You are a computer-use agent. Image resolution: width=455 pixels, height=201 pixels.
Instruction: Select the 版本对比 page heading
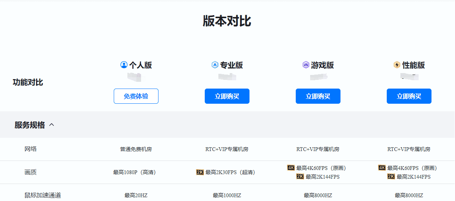coord(227,21)
